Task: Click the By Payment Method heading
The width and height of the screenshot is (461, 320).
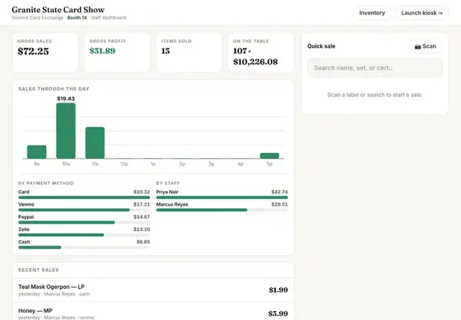Action: coord(46,183)
